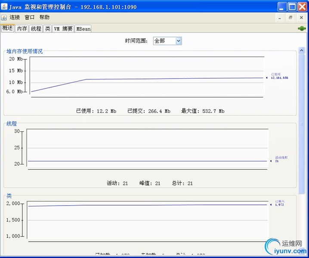Switch to the 线程 tab
Viewport: 309px width, 258px height.
(36, 29)
